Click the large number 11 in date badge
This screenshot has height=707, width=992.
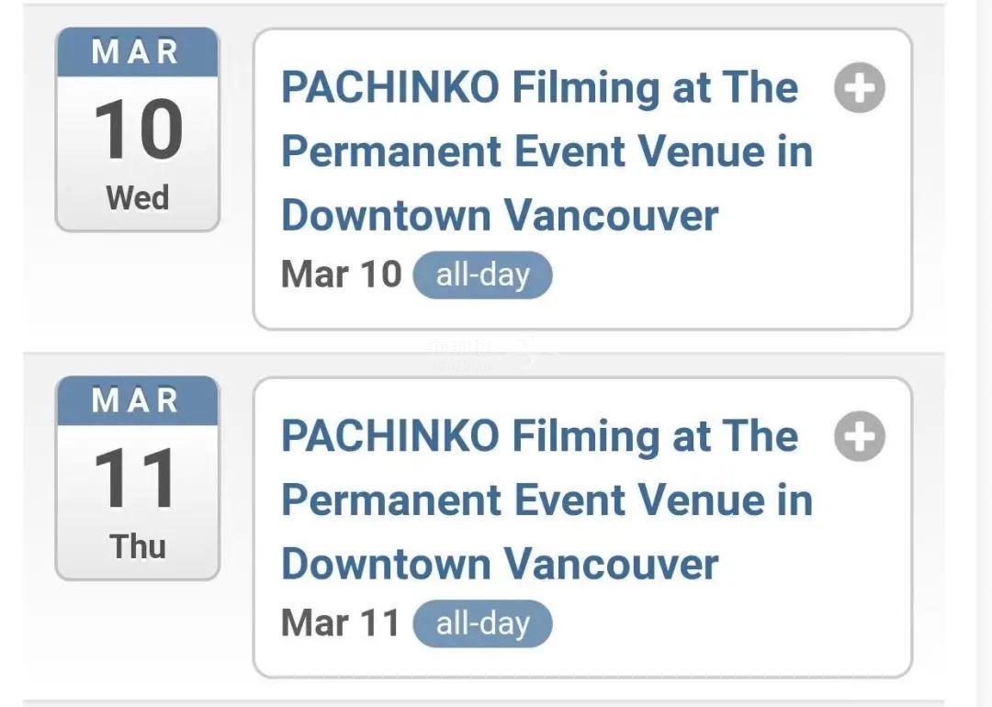pyautogui.click(x=135, y=478)
